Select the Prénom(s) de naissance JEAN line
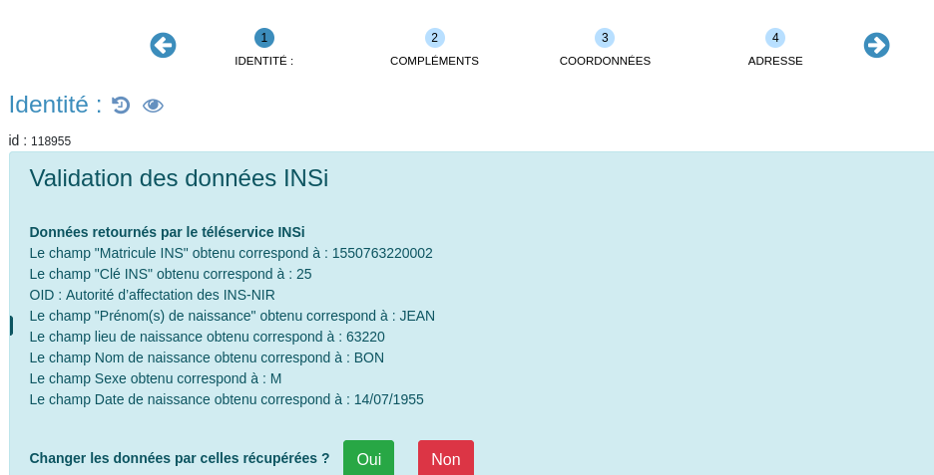This screenshot has height=475, width=934. tap(233, 316)
